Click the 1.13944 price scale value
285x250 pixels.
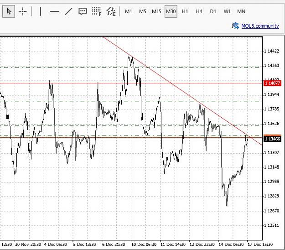tap(272, 95)
